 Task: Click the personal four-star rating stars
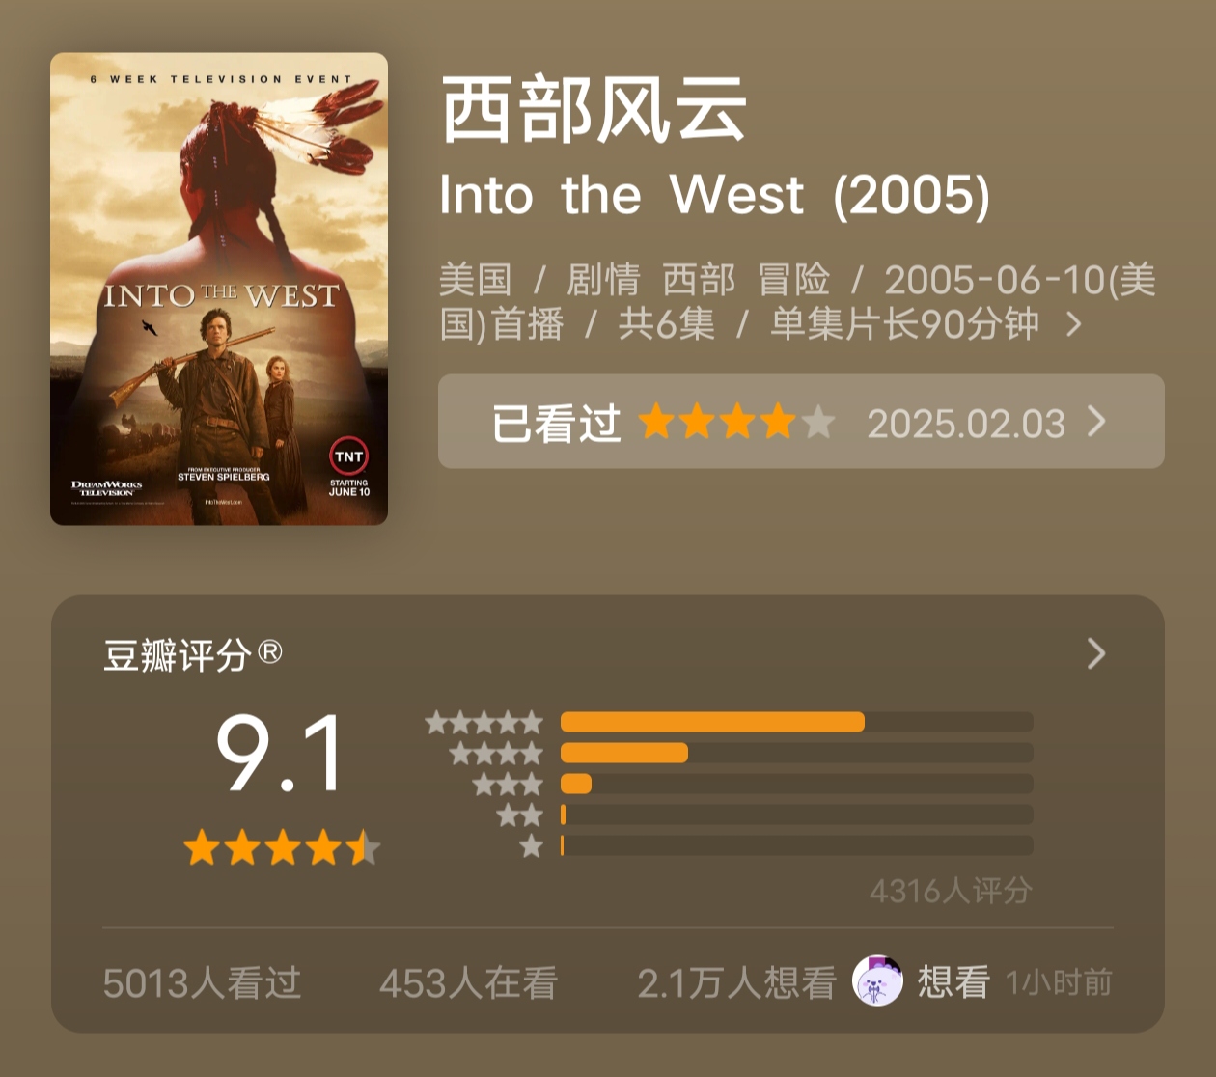tap(737, 423)
